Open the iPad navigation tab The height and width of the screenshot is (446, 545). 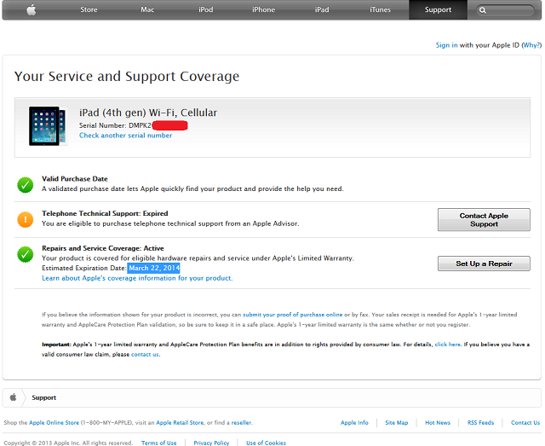pos(322,9)
